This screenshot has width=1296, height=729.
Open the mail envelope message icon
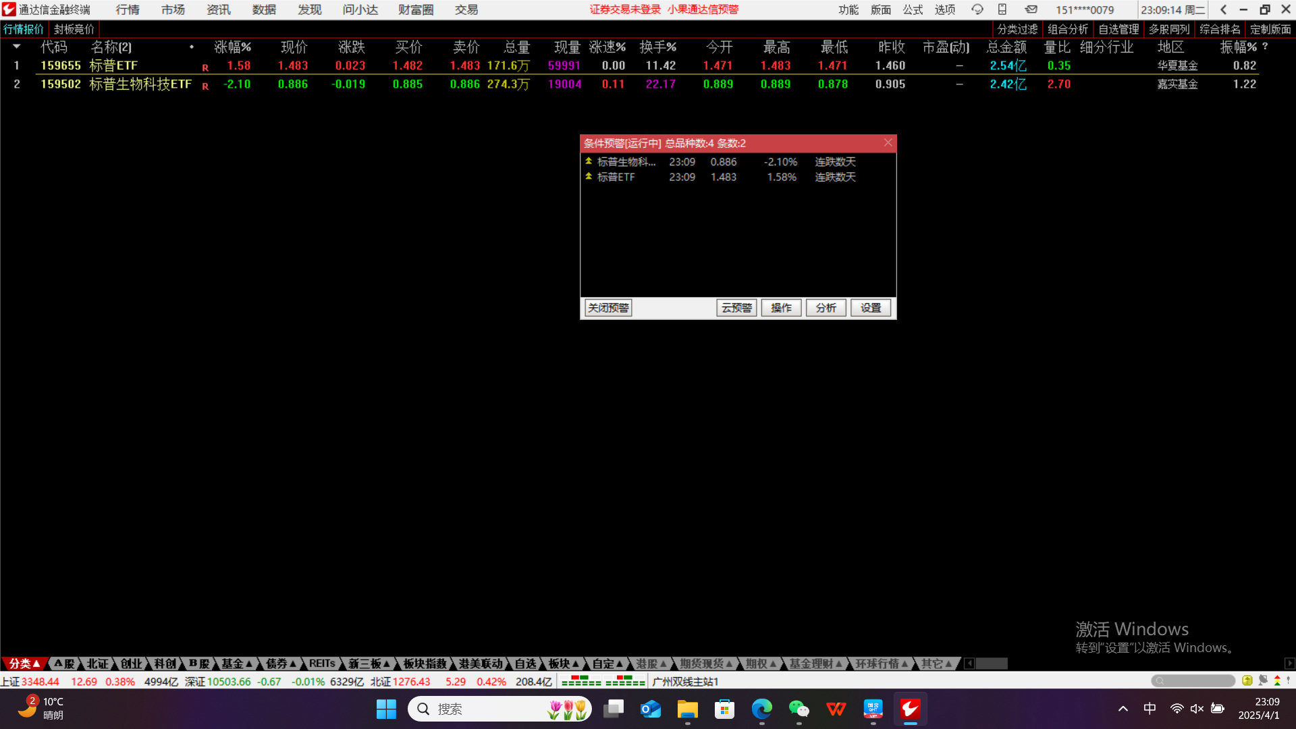click(x=1031, y=9)
